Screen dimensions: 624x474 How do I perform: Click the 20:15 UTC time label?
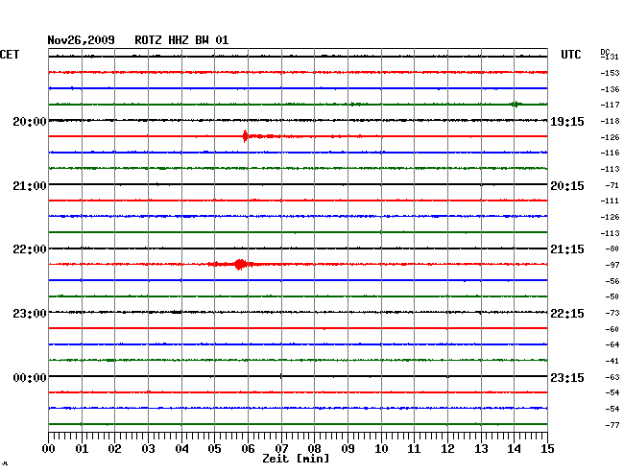(x=567, y=186)
